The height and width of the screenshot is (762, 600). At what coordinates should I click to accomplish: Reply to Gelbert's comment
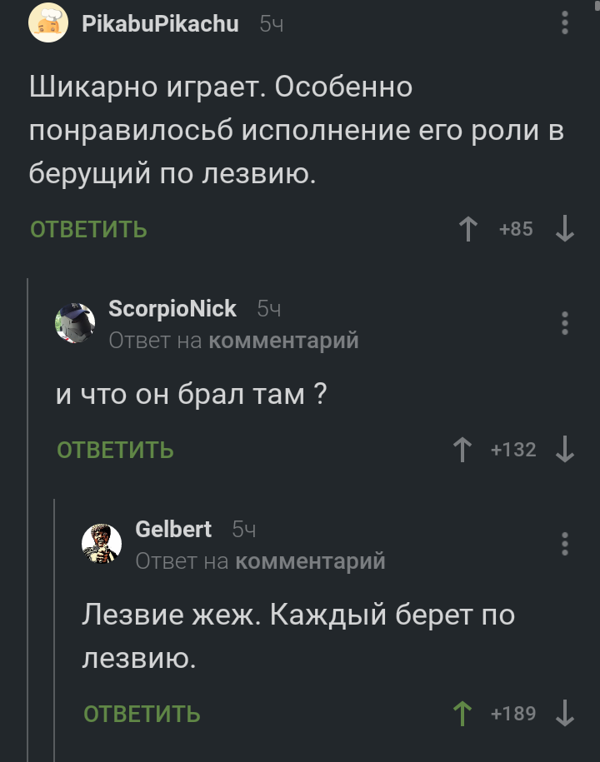point(142,714)
